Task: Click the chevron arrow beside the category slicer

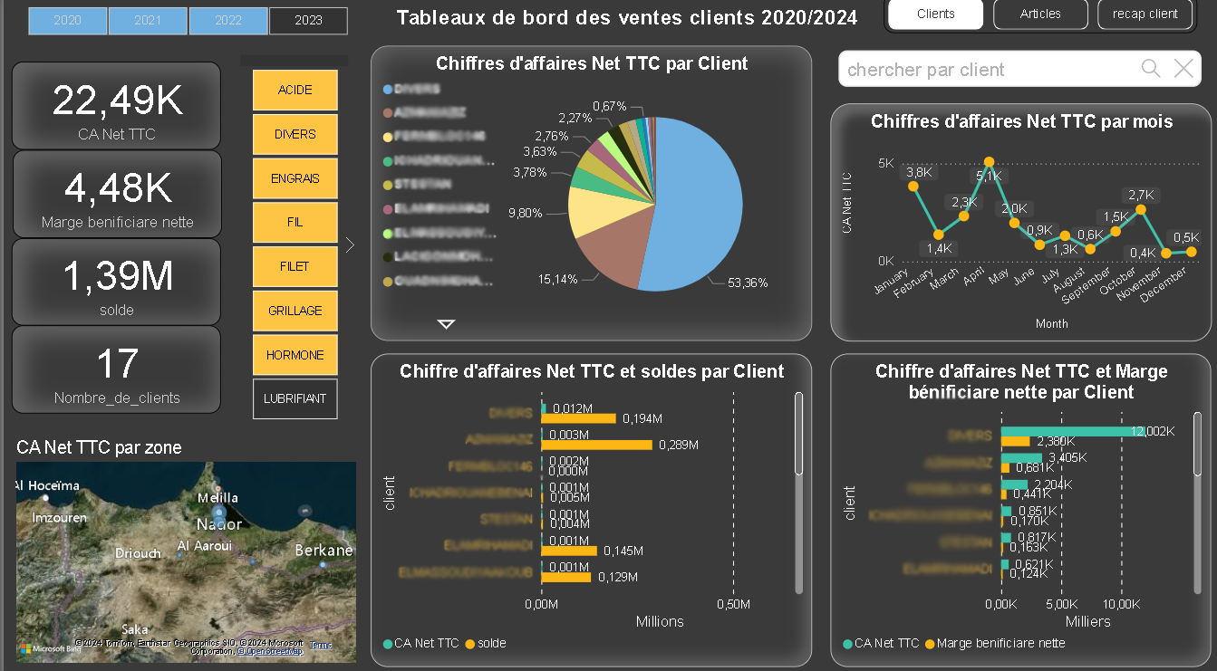Action: 350,244
